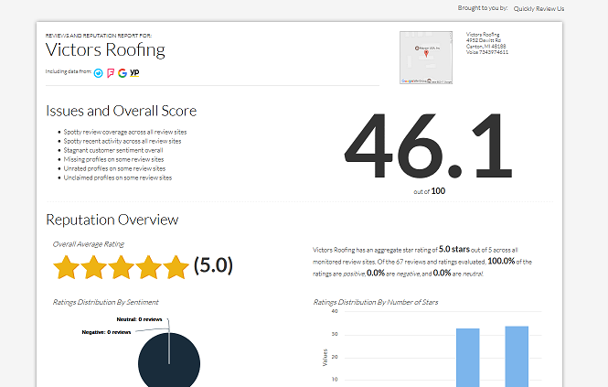Click the first gold rating star
This screenshot has height=387, width=608.
coord(67,267)
